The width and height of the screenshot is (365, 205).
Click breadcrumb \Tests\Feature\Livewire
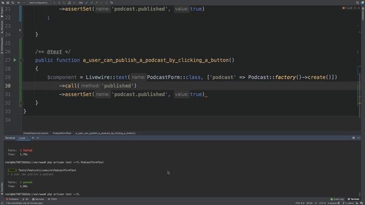pyautogui.click(x=36, y=133)
